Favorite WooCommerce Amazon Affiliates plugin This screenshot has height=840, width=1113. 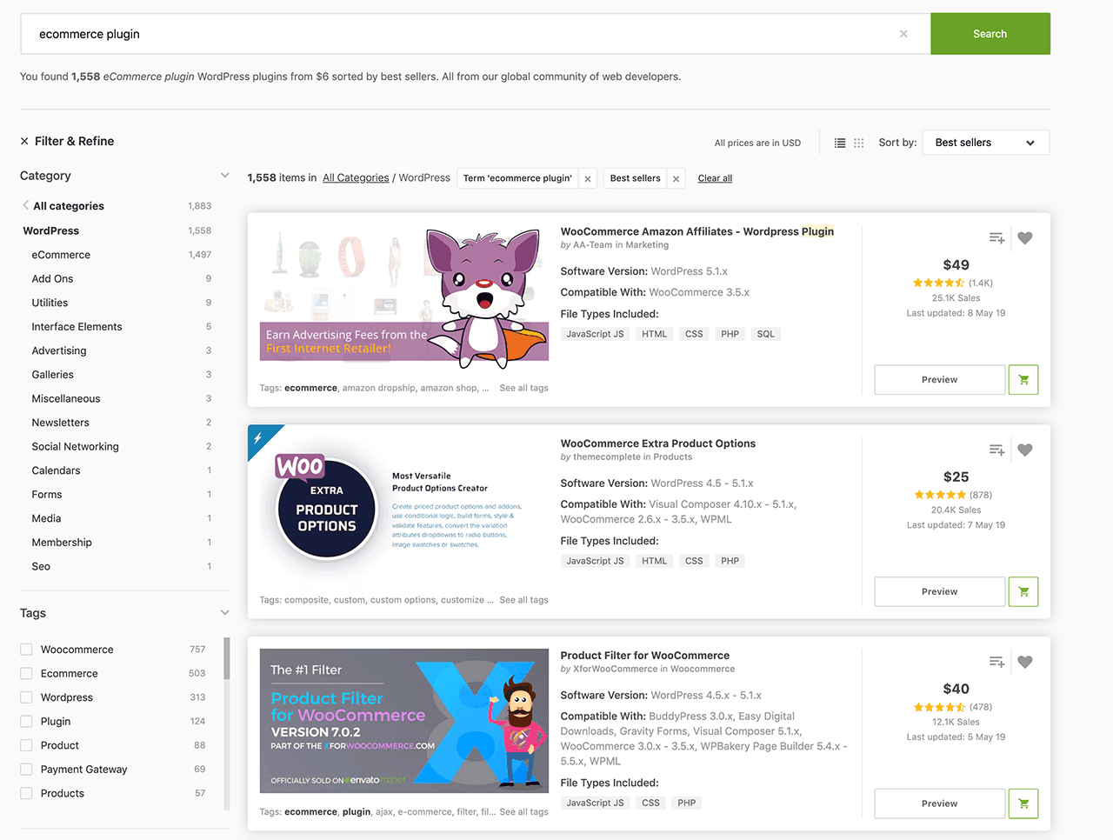tap(1025, 237)
